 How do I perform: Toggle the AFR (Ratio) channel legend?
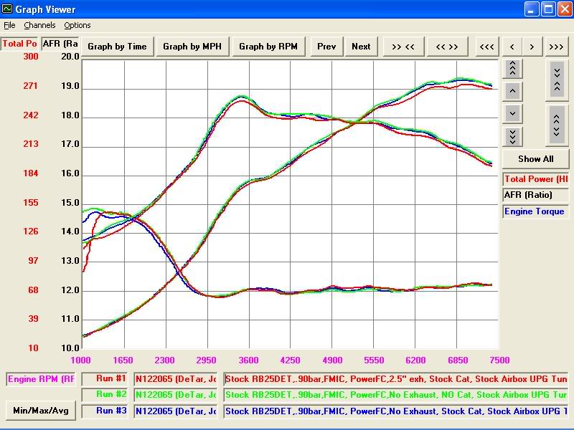point(536,195)
